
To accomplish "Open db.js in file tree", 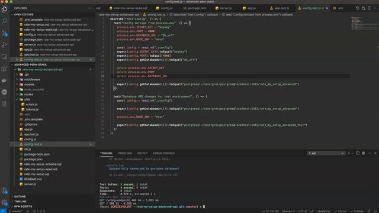I will (27, 149).
